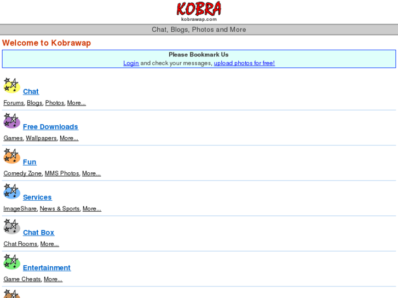Open the Fun section heading link

tap(30, 162)
